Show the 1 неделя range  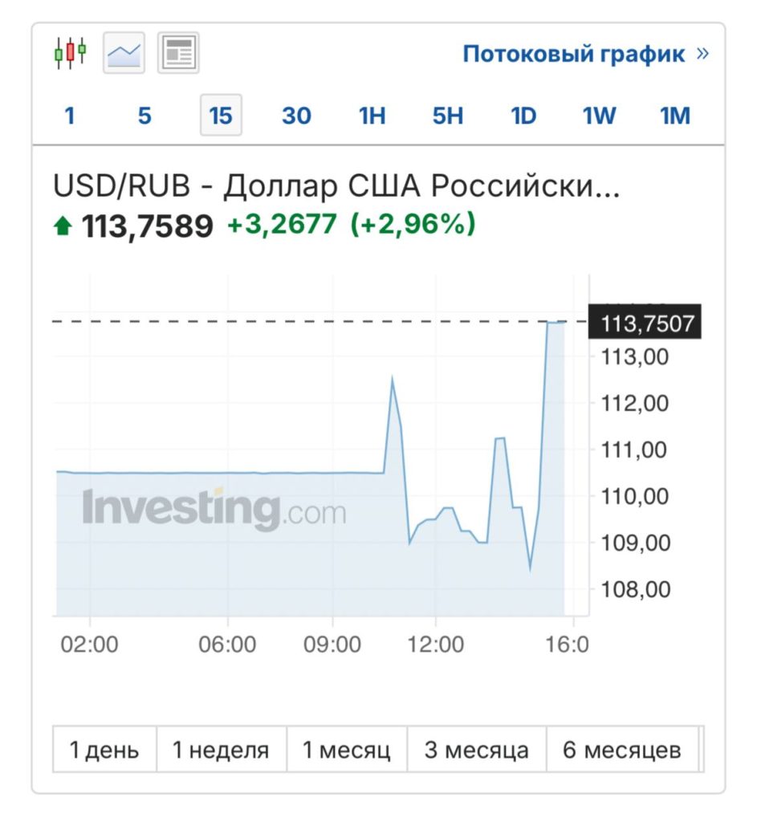221,751
